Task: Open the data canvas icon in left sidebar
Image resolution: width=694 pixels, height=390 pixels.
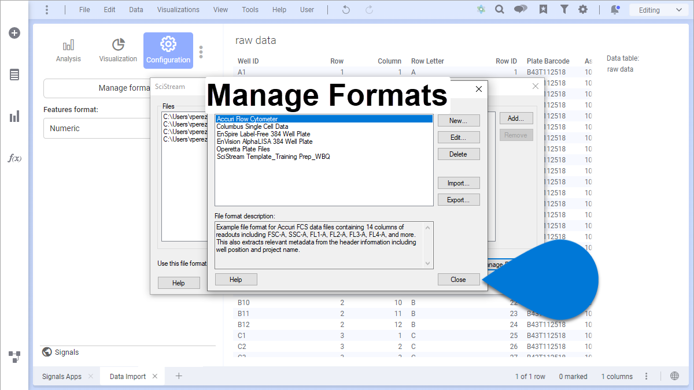Action: coord(14,356)
